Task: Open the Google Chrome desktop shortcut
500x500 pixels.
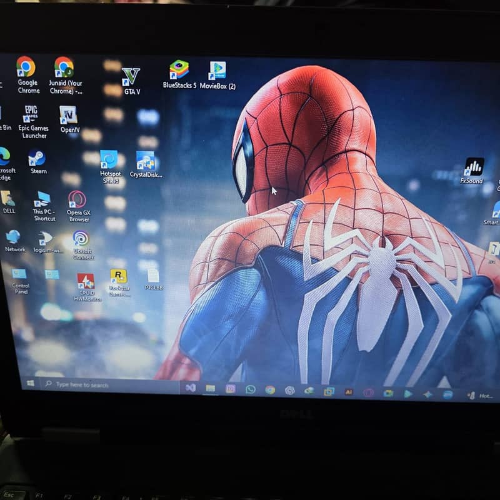Action: coord(27,75)
